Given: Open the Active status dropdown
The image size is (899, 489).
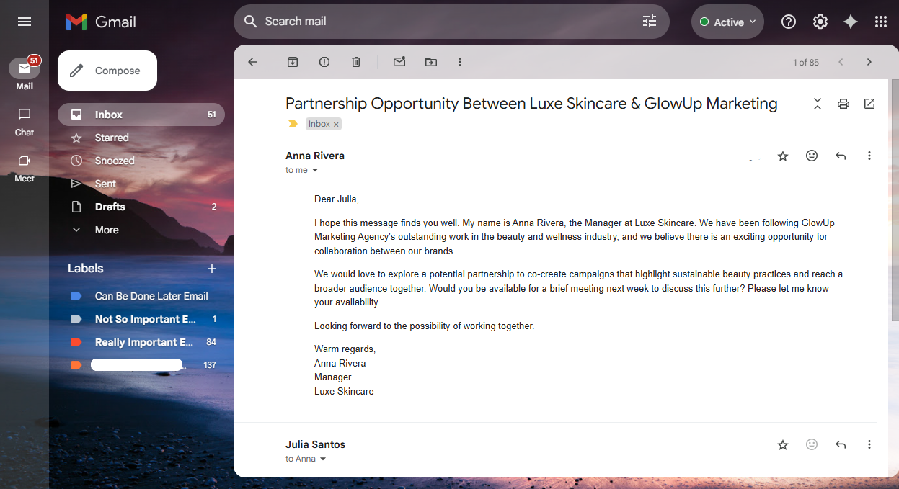Looking at the screenshot, I should pos(727,22).
